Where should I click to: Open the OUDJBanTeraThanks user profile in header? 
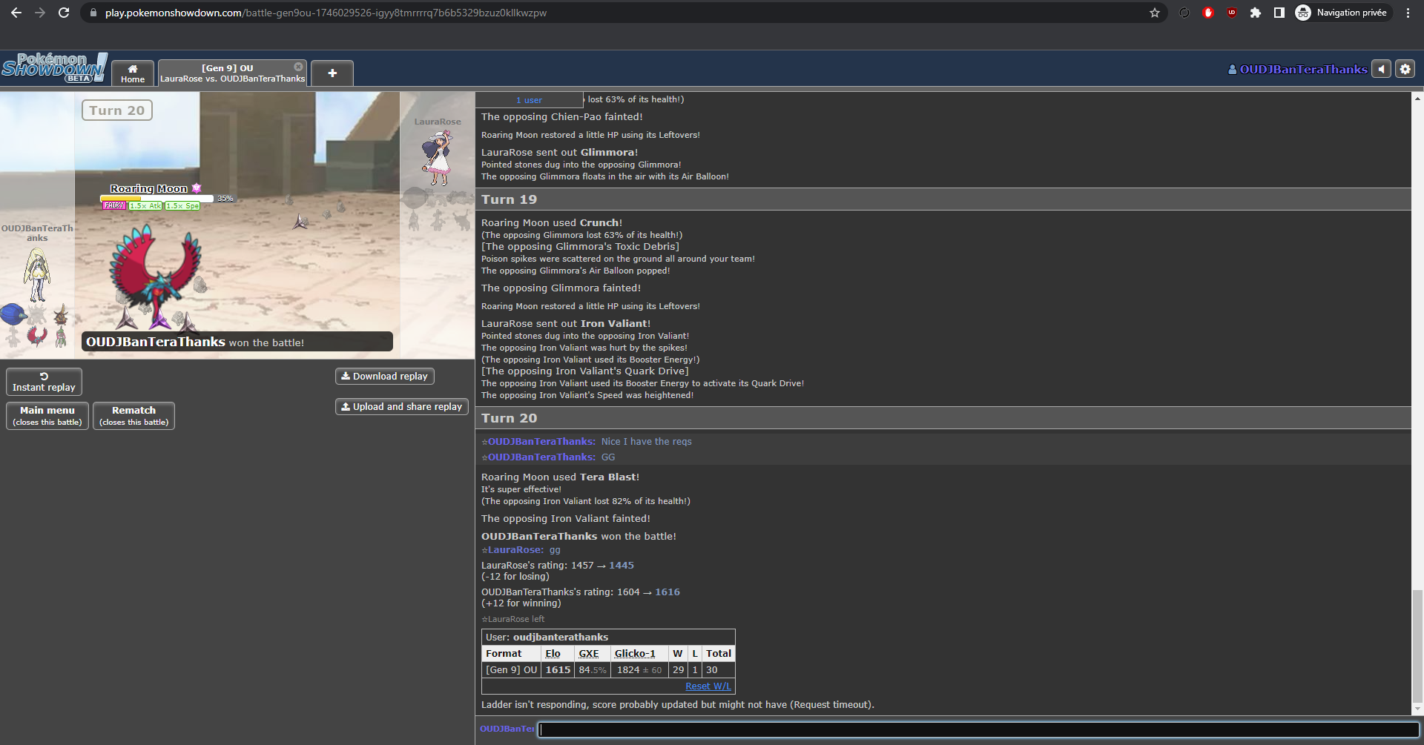[1297, 69]
